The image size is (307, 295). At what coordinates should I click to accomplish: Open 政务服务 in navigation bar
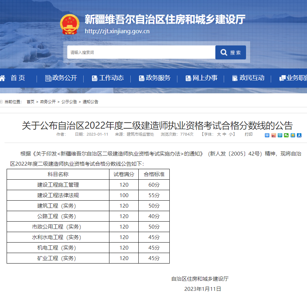[154, 78]
